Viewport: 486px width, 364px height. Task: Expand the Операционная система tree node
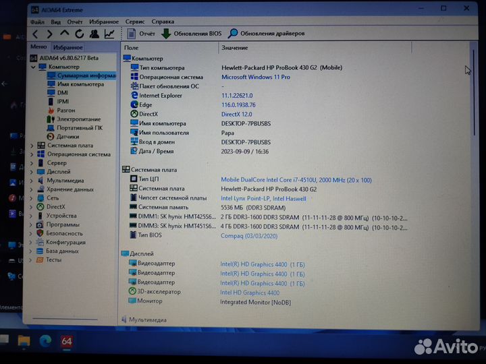coord(32,154)
